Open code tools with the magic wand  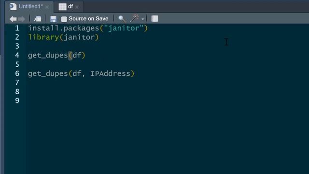pyautogui.click(x=134, y=18)
